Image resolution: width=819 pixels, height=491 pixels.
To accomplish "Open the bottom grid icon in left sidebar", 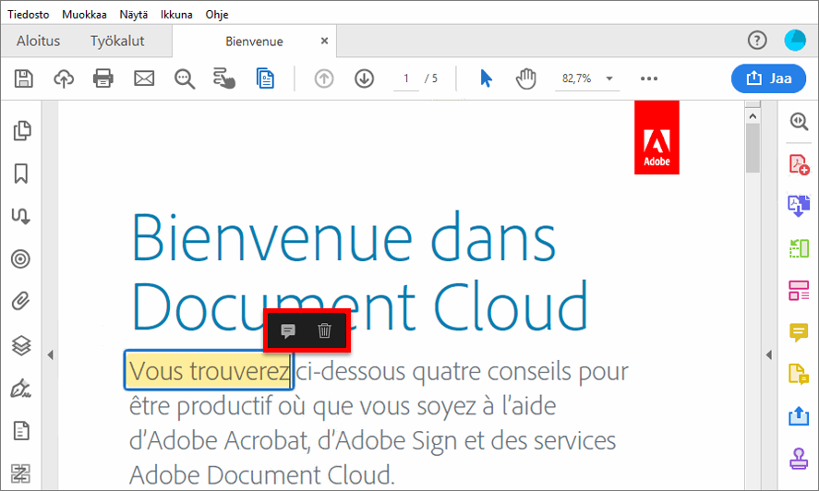I will click(20, 473).
